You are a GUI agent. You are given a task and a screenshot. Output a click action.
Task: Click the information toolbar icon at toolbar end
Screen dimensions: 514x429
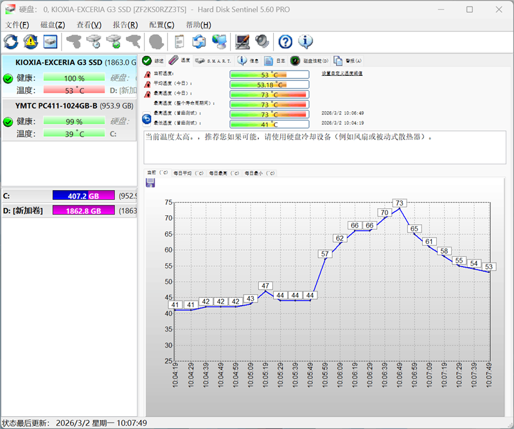(x=305, y=41)
